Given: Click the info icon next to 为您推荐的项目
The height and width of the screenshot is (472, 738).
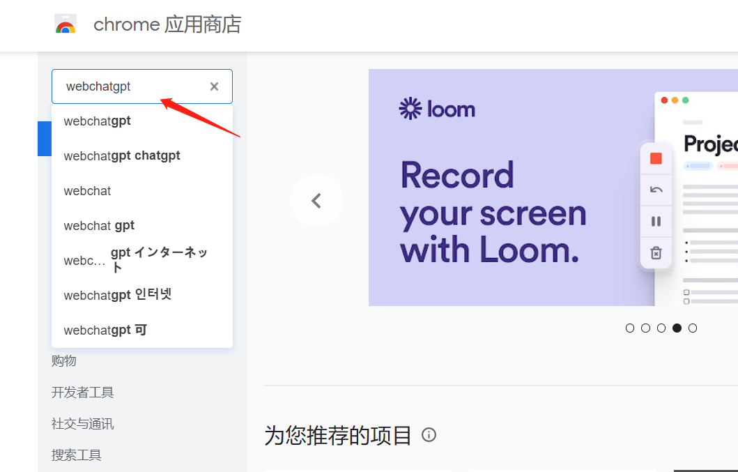Looking at the screenshot, I should pos(429,434).
